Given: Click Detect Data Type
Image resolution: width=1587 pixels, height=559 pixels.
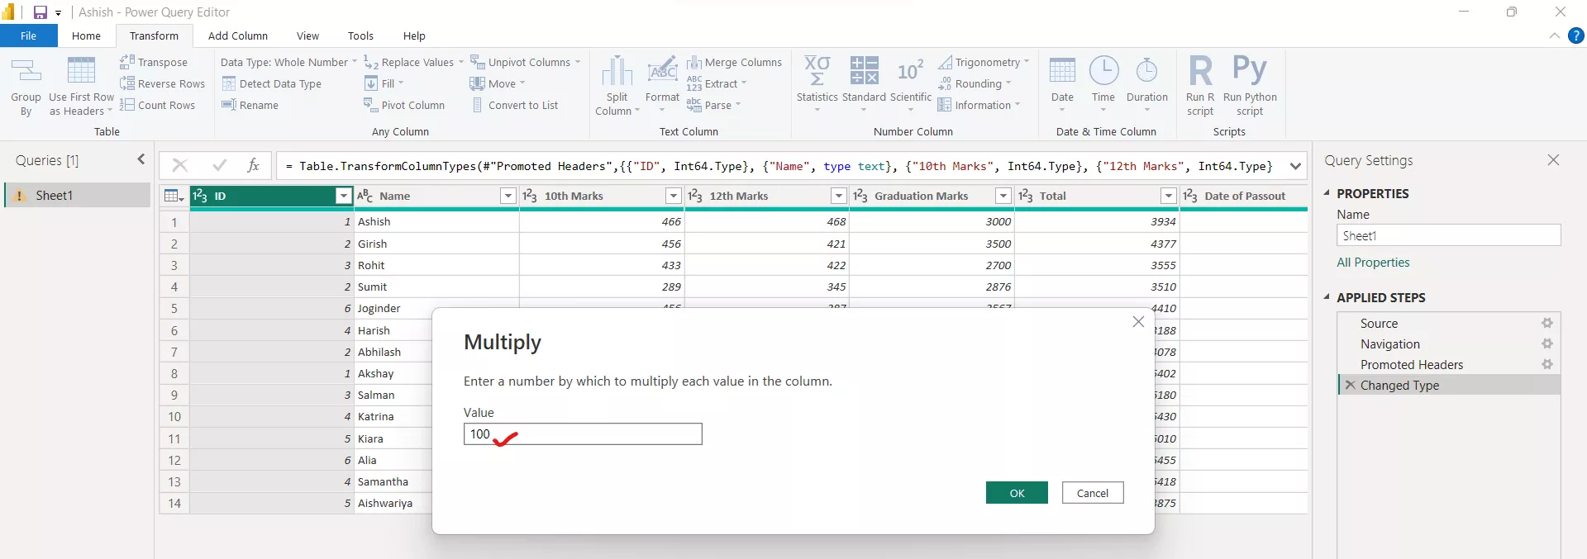Looking at the screenshot, I should tap(271, 83).
